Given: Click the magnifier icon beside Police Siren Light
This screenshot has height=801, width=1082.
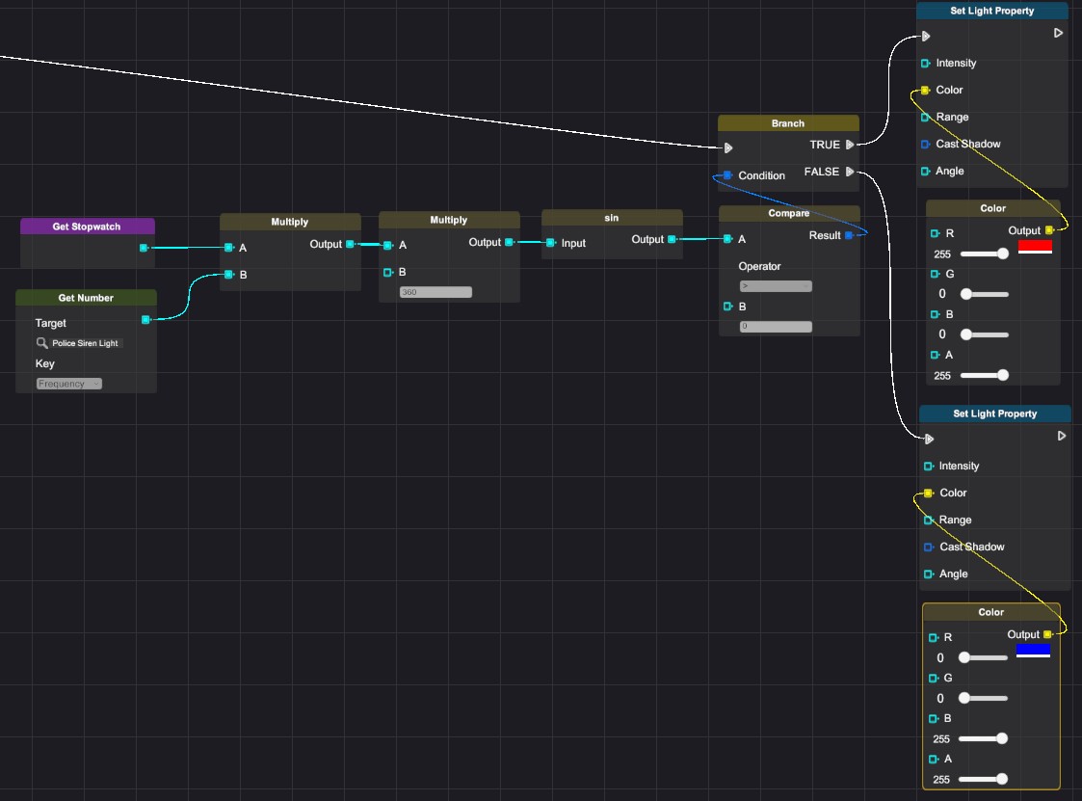Looking at the screenshot, I should [x=42, y=343].
